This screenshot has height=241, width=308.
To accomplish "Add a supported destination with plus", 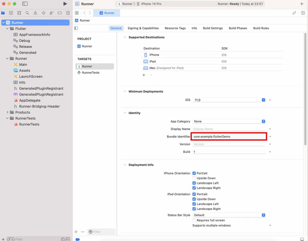I will pyautogui.click(x=144, y=75).
